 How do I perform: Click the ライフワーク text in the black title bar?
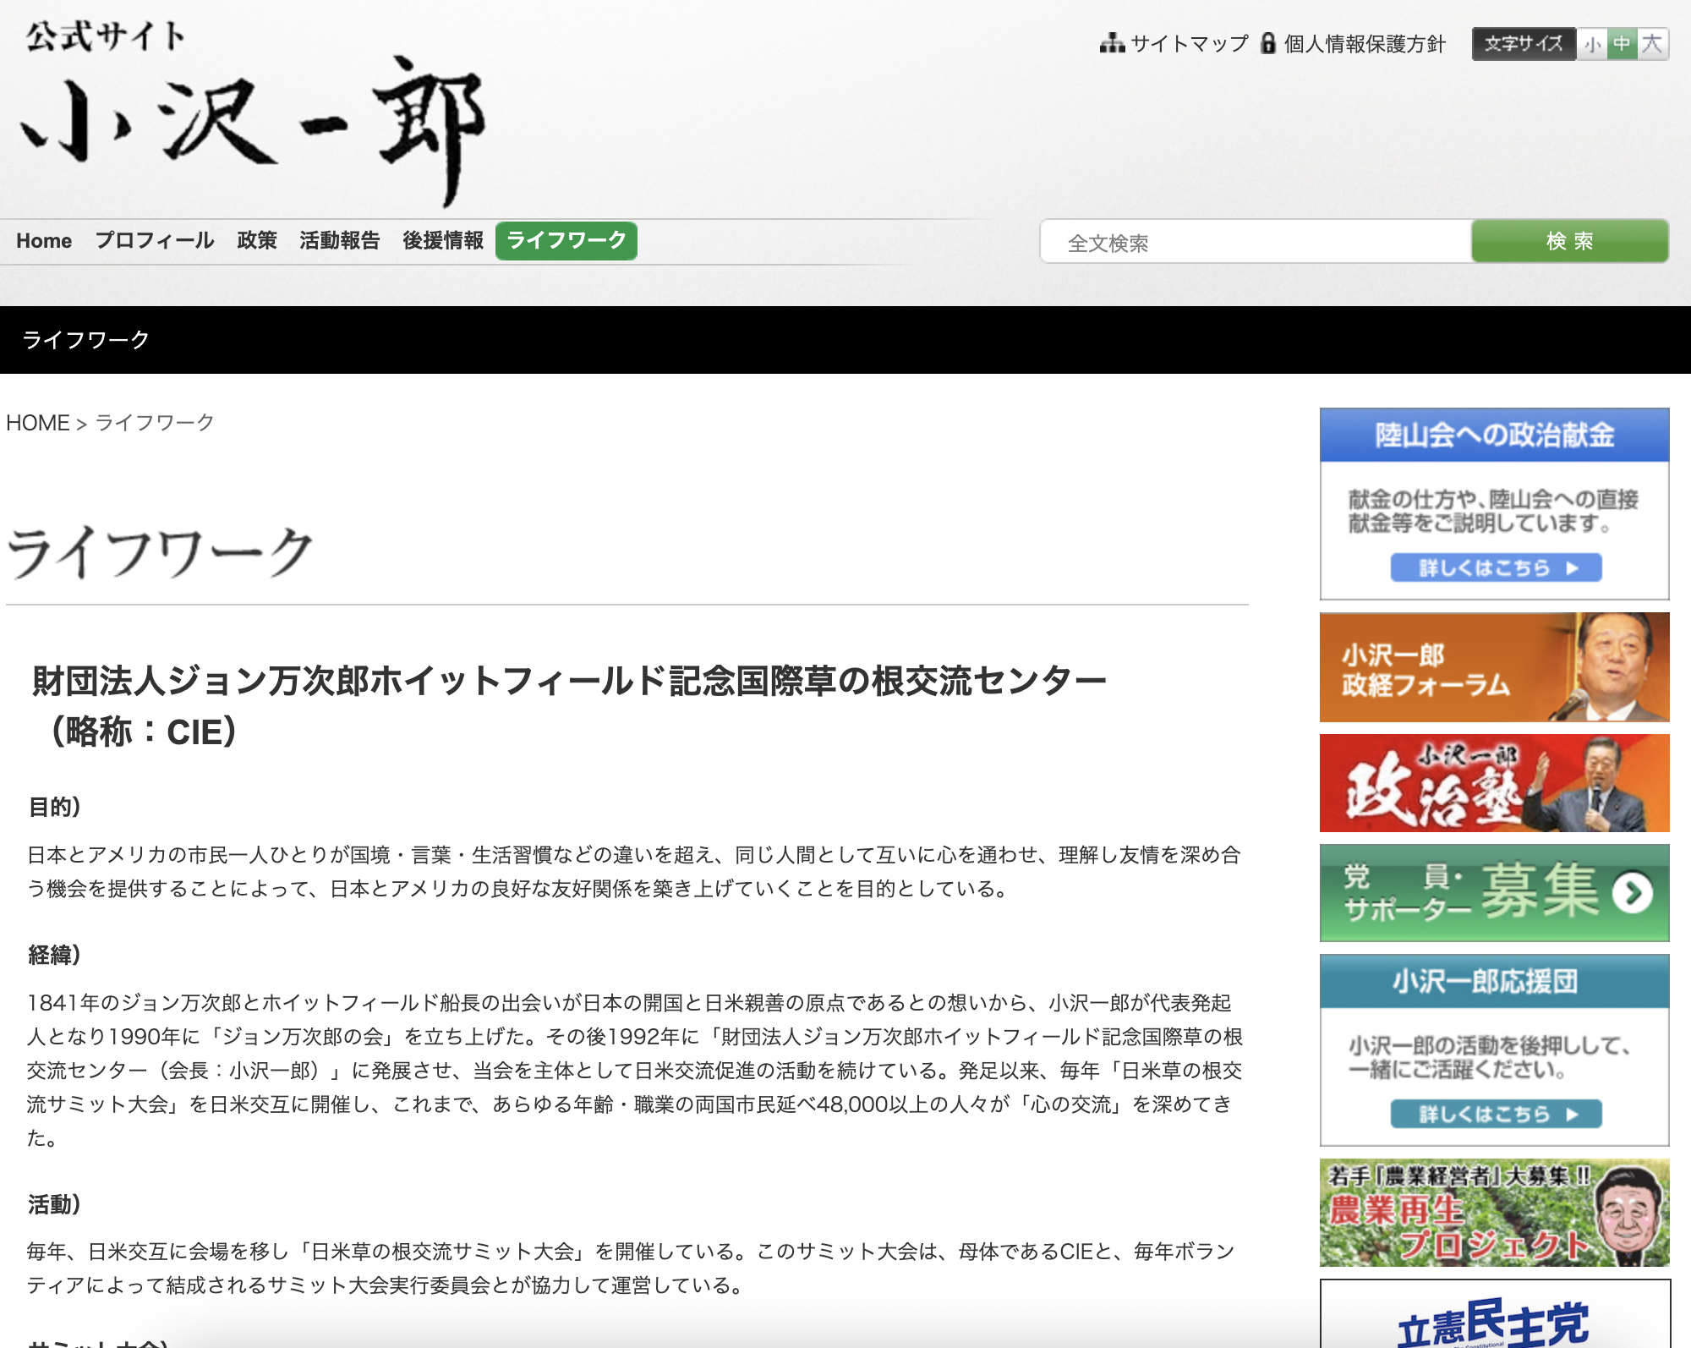(x=86, y=340)
